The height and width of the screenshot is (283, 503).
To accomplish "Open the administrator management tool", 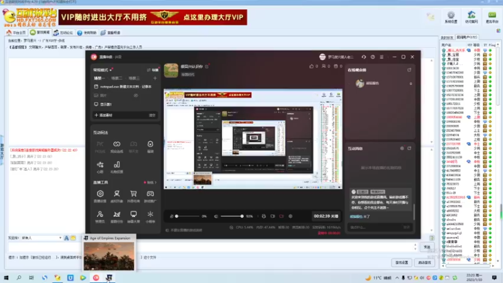I will pos(100,216).
